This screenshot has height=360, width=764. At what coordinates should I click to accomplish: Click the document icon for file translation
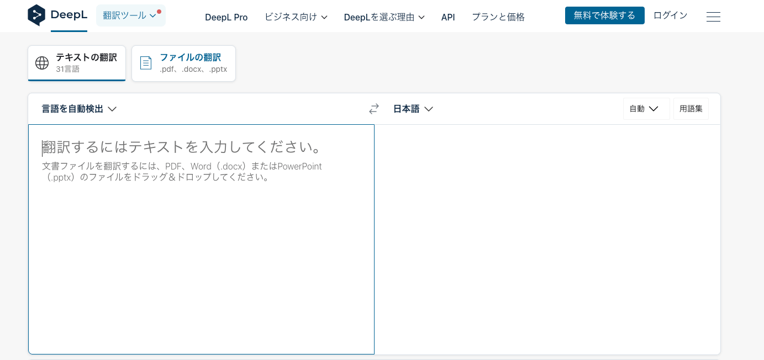click(146, 63)
